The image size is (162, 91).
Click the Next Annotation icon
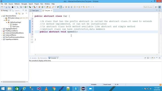pos(75,7)
